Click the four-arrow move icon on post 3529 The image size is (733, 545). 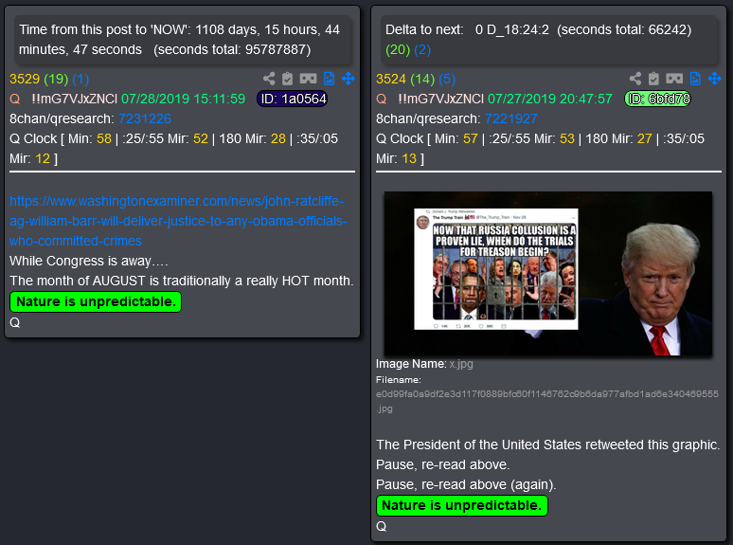click(x=349, y=79)
